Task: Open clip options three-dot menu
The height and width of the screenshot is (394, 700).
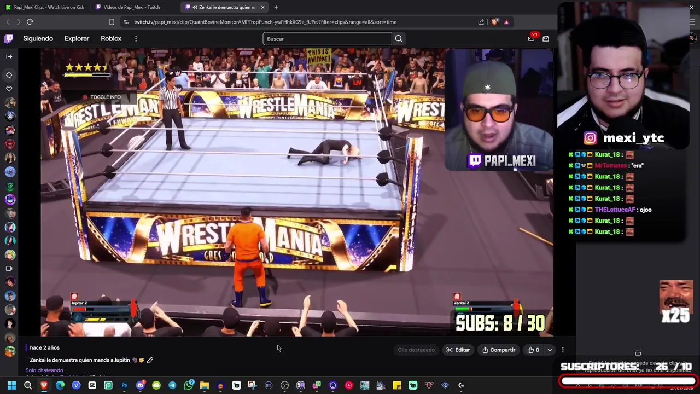Action: [563, 350]
